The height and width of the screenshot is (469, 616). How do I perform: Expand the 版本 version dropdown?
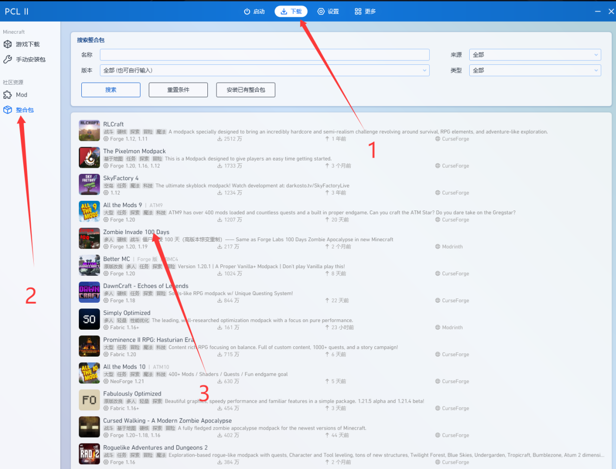pos(265,70)
